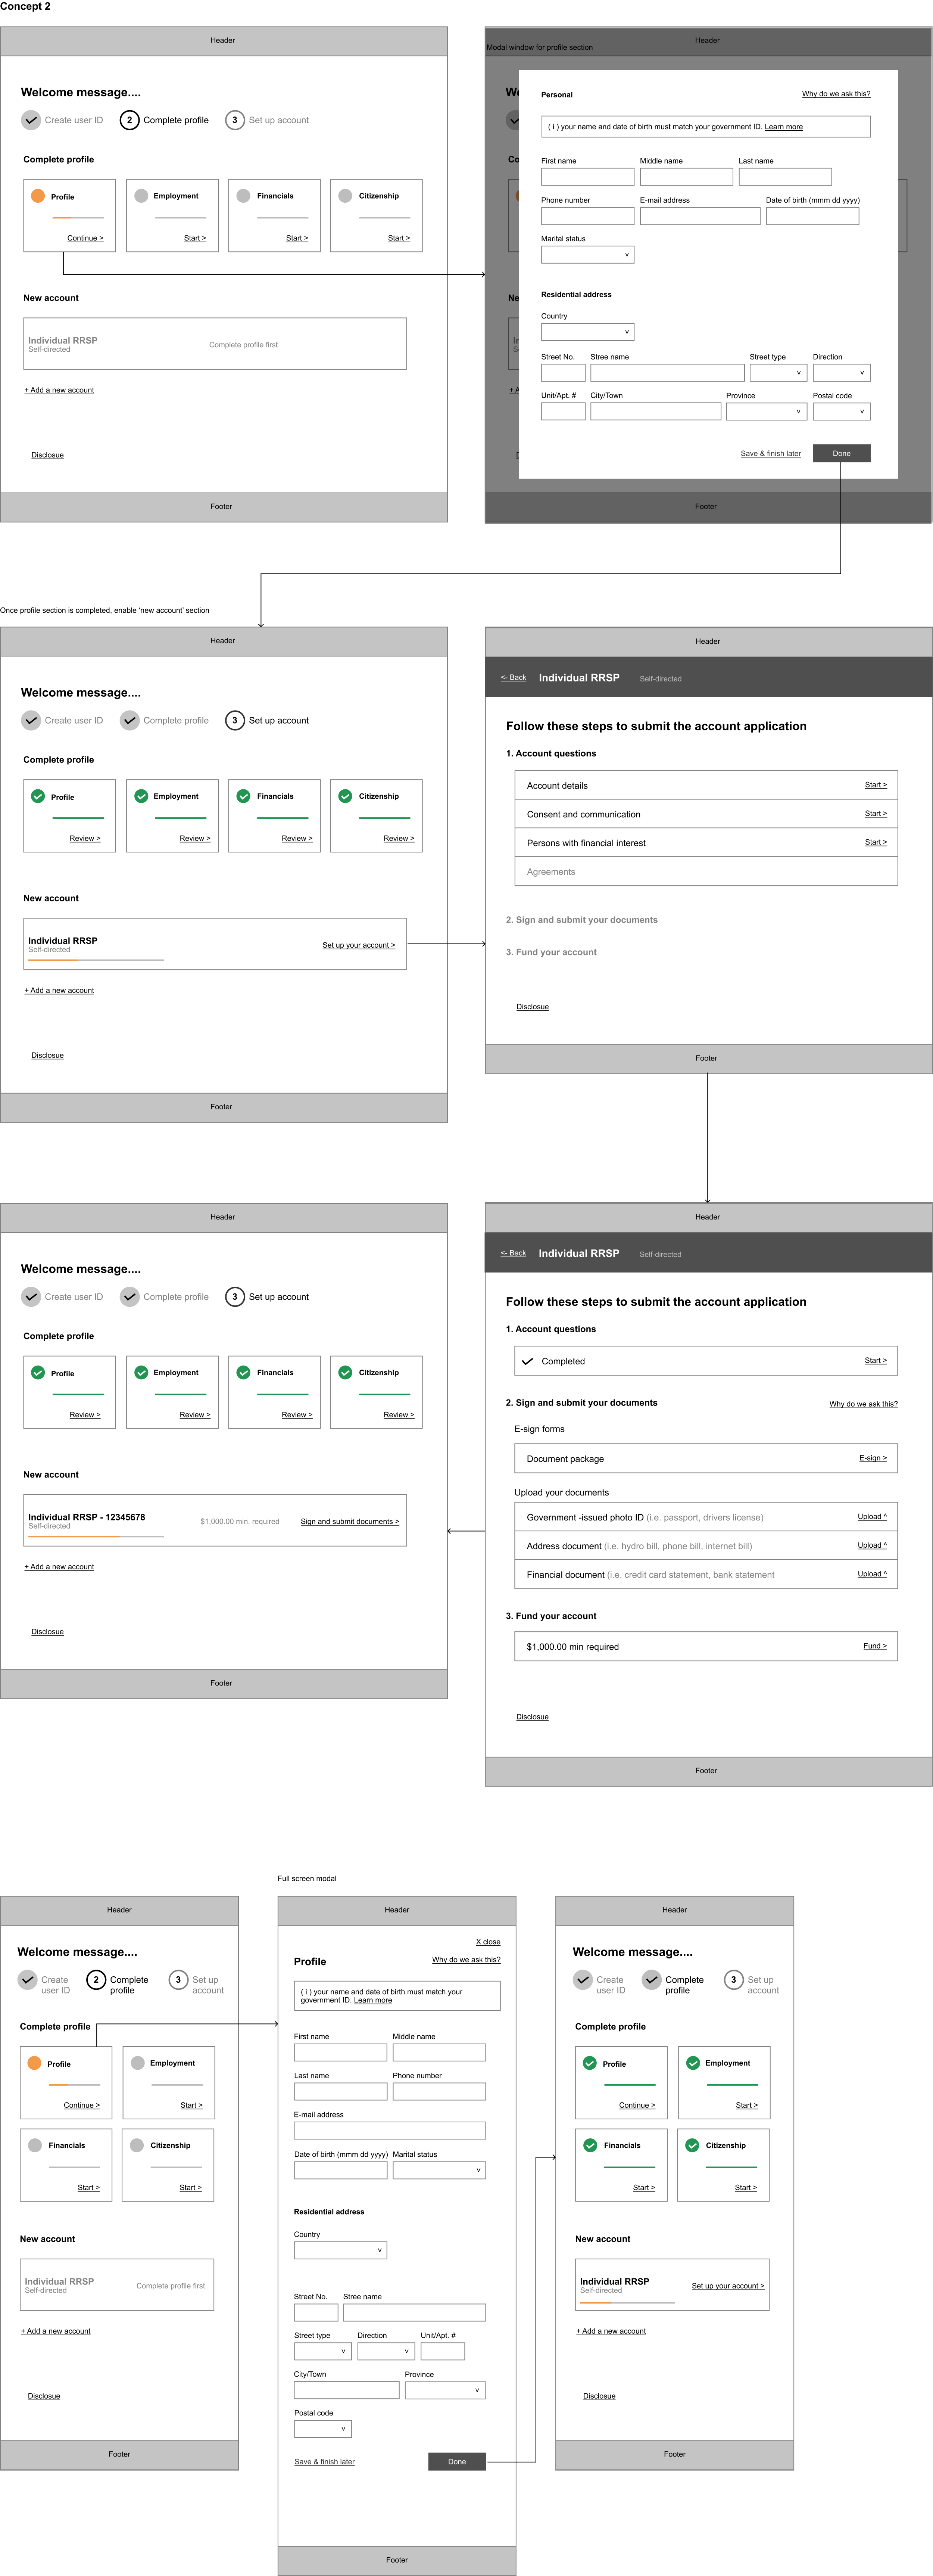
Task: Click Profile progress bar on RRSP - 12345678 screen
Action: point(78,1394)
